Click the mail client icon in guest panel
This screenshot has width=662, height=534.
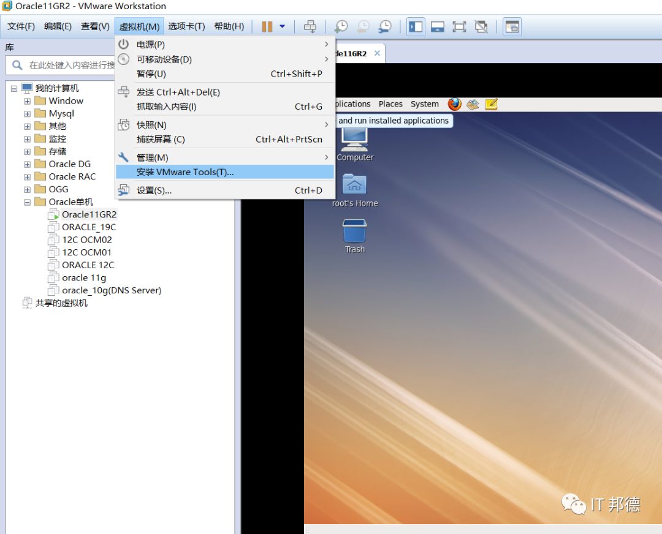pos(473,104)
